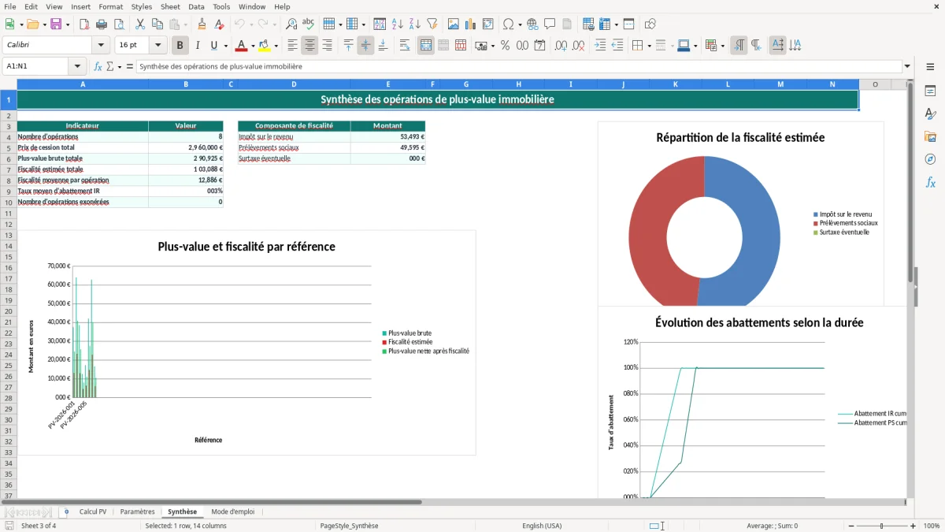Click the Increase Indent icon
The height and width of the screenshot is (532, 945).
point(600,45)
